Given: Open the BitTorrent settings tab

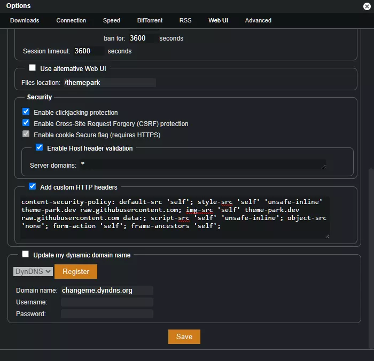Looking at the screenshot, I should (x=150, y=20).
